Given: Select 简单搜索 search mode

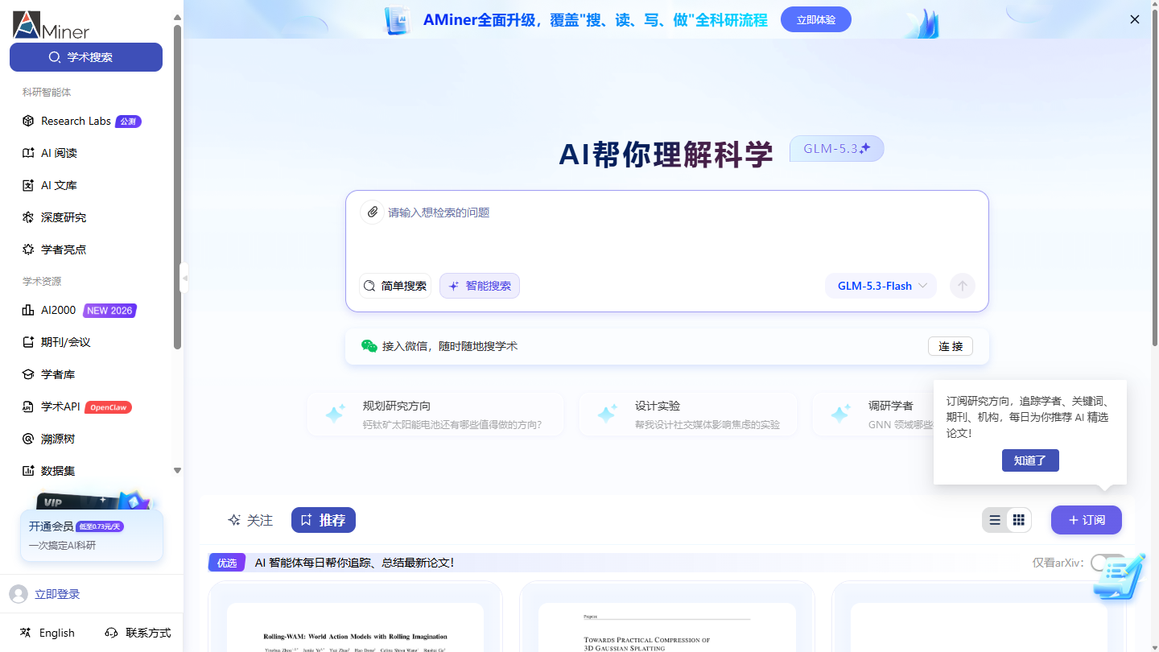Looking at the screenshot, I should (395, 286).
